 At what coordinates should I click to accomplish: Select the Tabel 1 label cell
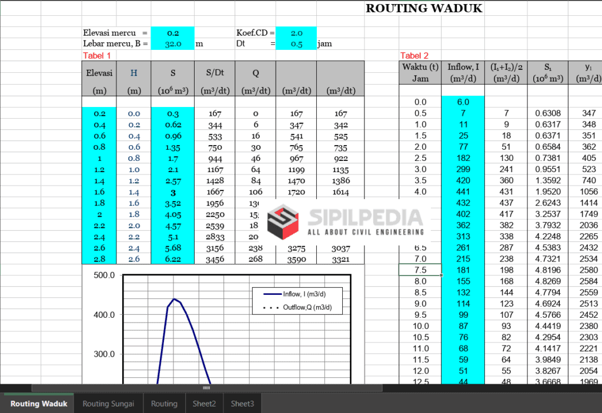pyautogui.click(x=96, y=55)
